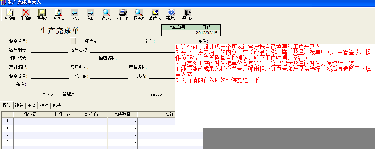Click the 作业员 cell in row 3
Screen dimensions: 375x149
31,135
